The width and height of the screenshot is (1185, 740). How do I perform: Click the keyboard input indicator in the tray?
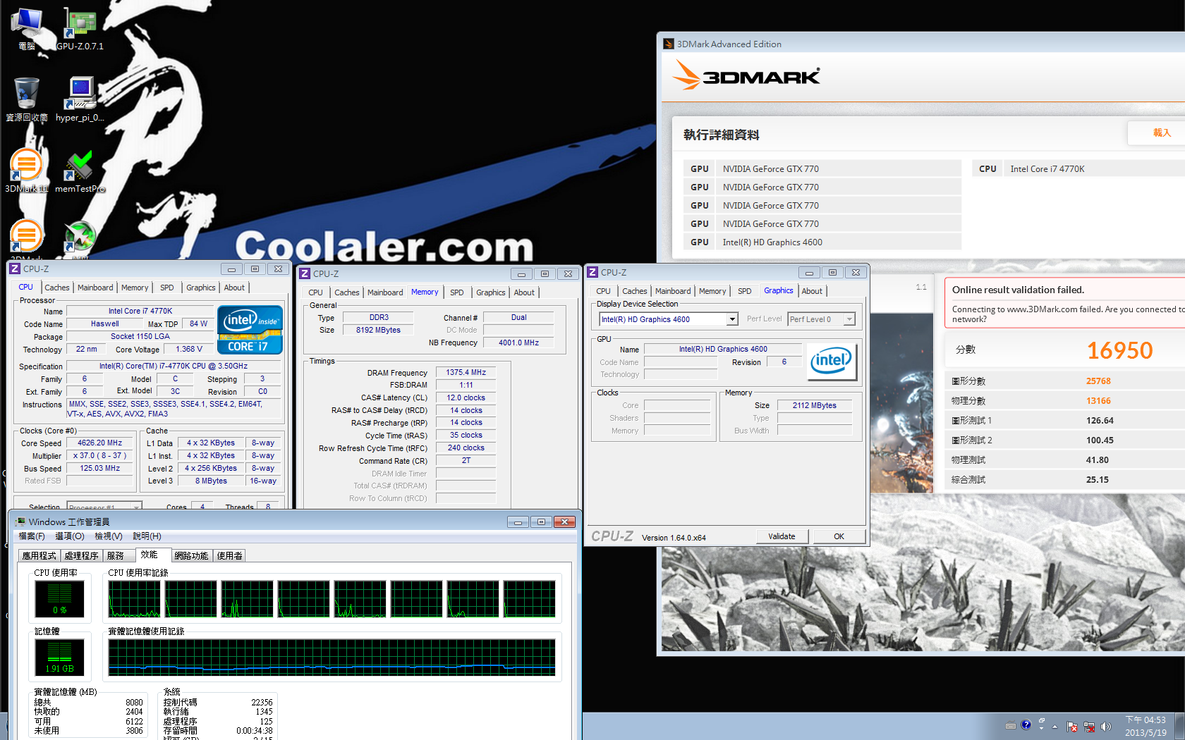tap(1011, 725)
